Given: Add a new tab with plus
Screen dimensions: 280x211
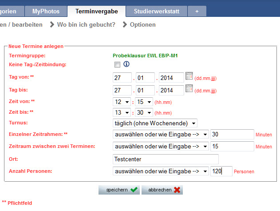Looking at the screenshot, I should (x=197, y=11).
